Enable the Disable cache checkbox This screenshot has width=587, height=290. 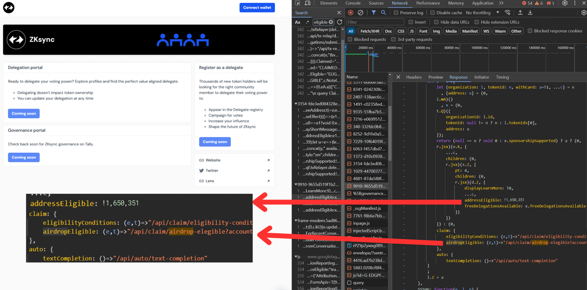tap(433, 13)
